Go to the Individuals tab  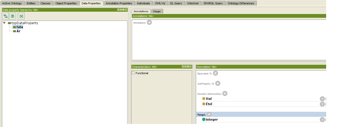[143, 3]
